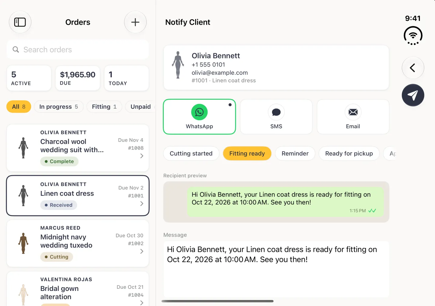The image size is (435, 306).
Task: Choose the Ready for pickup template chip
Action: click(349, 153)
